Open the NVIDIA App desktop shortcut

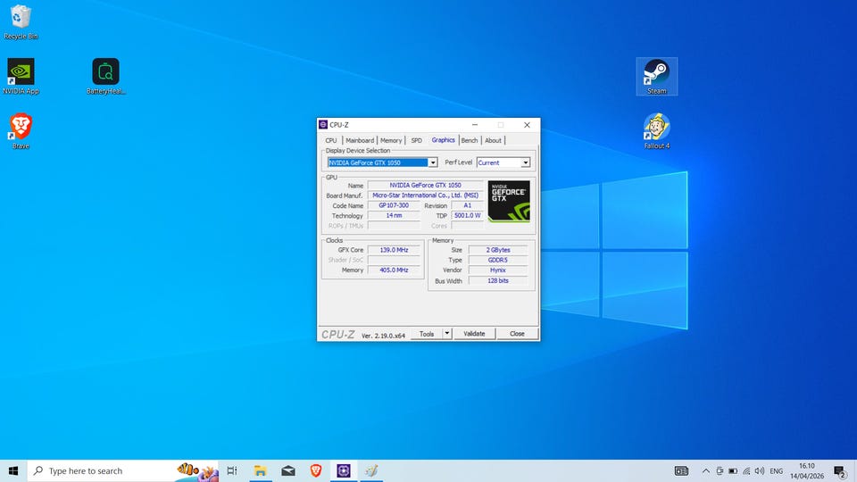tap(21, 72)
